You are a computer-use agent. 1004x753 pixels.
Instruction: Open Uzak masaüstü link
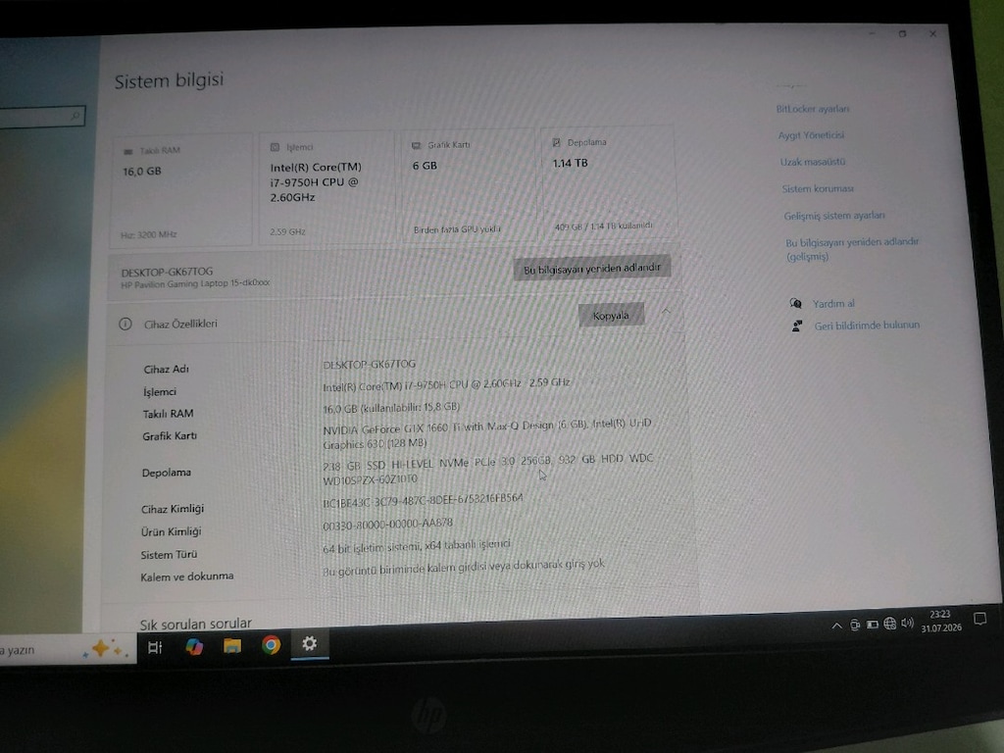(813, 162)
